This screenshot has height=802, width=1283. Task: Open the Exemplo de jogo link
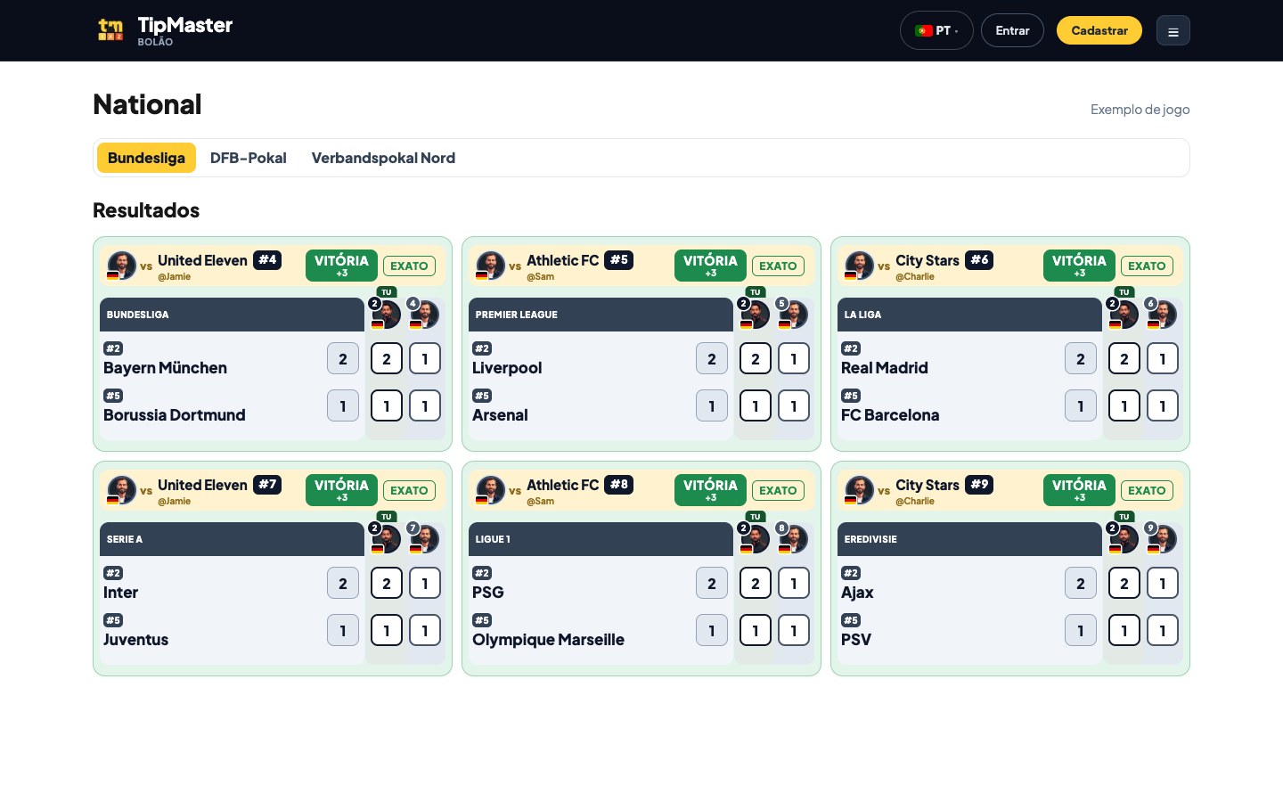tap(1140, 110)
